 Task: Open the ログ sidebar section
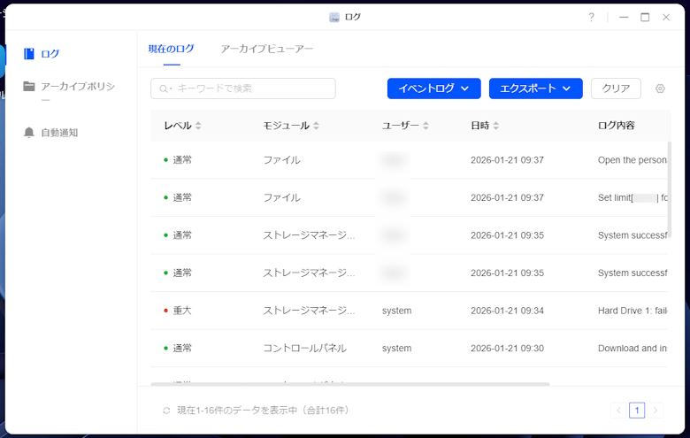pos(50,54)
